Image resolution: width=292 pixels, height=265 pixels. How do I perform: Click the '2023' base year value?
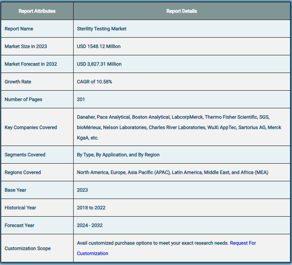pyautogui.click(x=82, y=190)
